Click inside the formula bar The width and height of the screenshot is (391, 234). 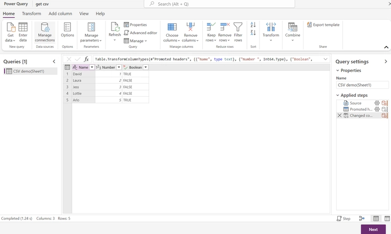[x=208, y=59]
